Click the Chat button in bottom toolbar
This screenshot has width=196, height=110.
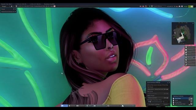pyautogui.click(x=64, y=106)
